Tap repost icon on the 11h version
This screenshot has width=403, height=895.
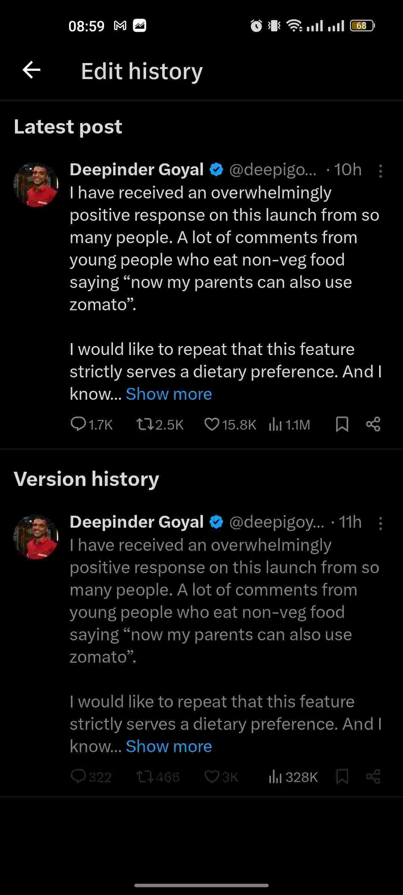pyautogui.click(x=145, y=777)
